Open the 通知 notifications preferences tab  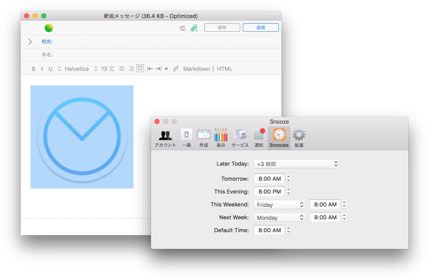point(259,138)
